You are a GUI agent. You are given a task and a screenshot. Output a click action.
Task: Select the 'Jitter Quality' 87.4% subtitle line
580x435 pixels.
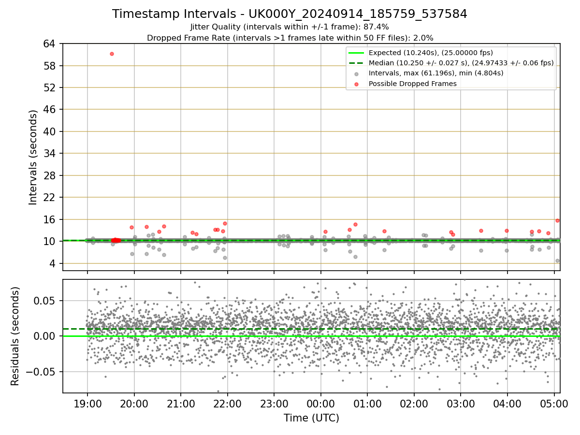(x=290, y=27)
